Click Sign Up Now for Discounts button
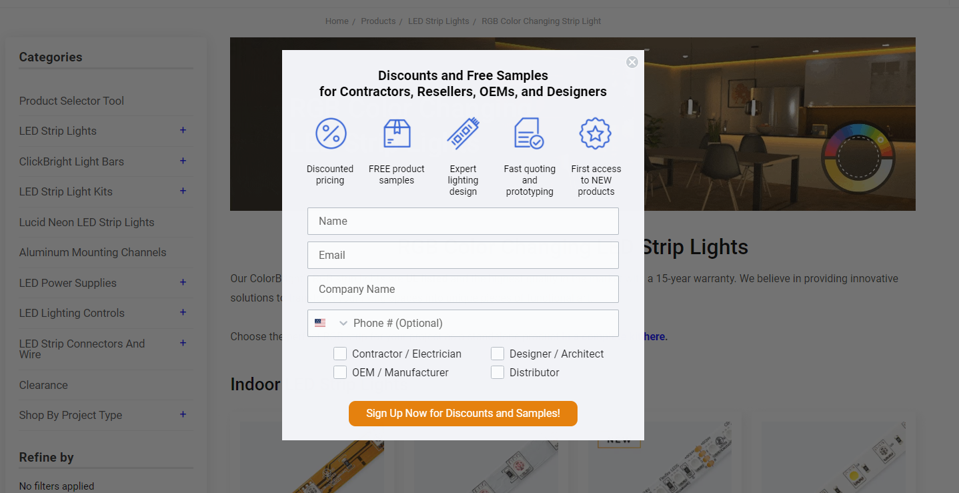This screenshot has width=959, height=493. pos(463,414)
